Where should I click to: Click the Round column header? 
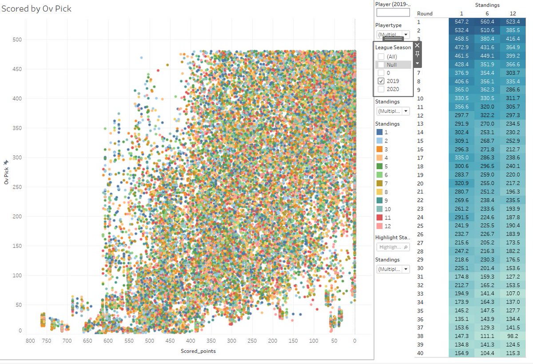coord(425,13)
